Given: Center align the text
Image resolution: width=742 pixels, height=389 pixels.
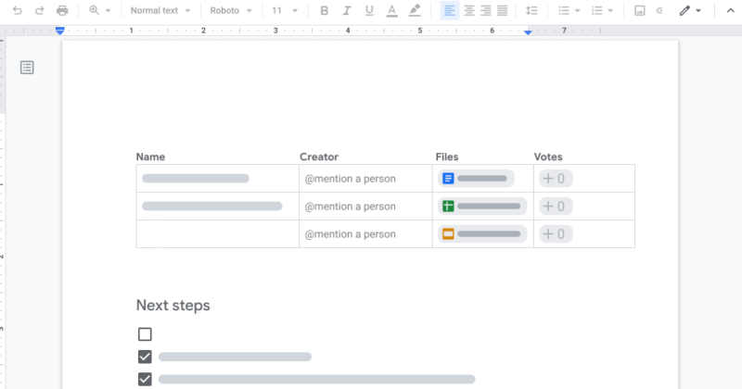Looking at the screenshot, I should click(x=468, y=11).
